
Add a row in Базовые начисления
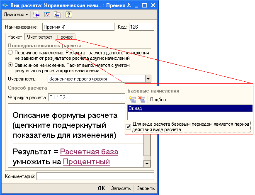(132, 99)
